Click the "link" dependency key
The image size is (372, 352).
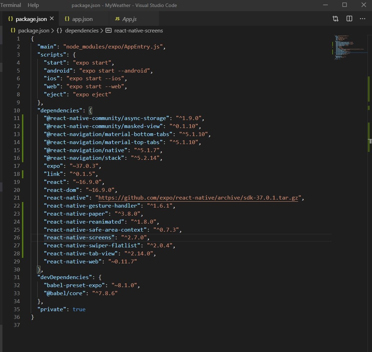[x=53, y=174]
